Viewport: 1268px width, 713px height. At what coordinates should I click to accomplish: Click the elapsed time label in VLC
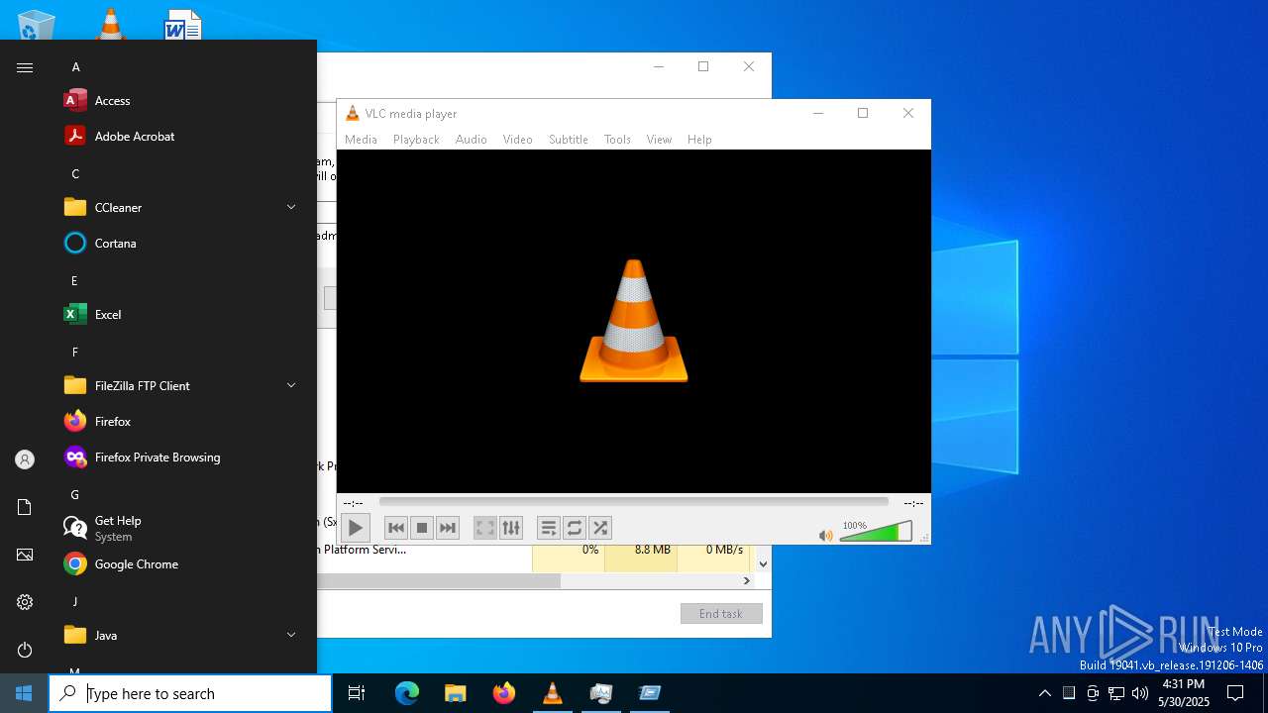353,503
